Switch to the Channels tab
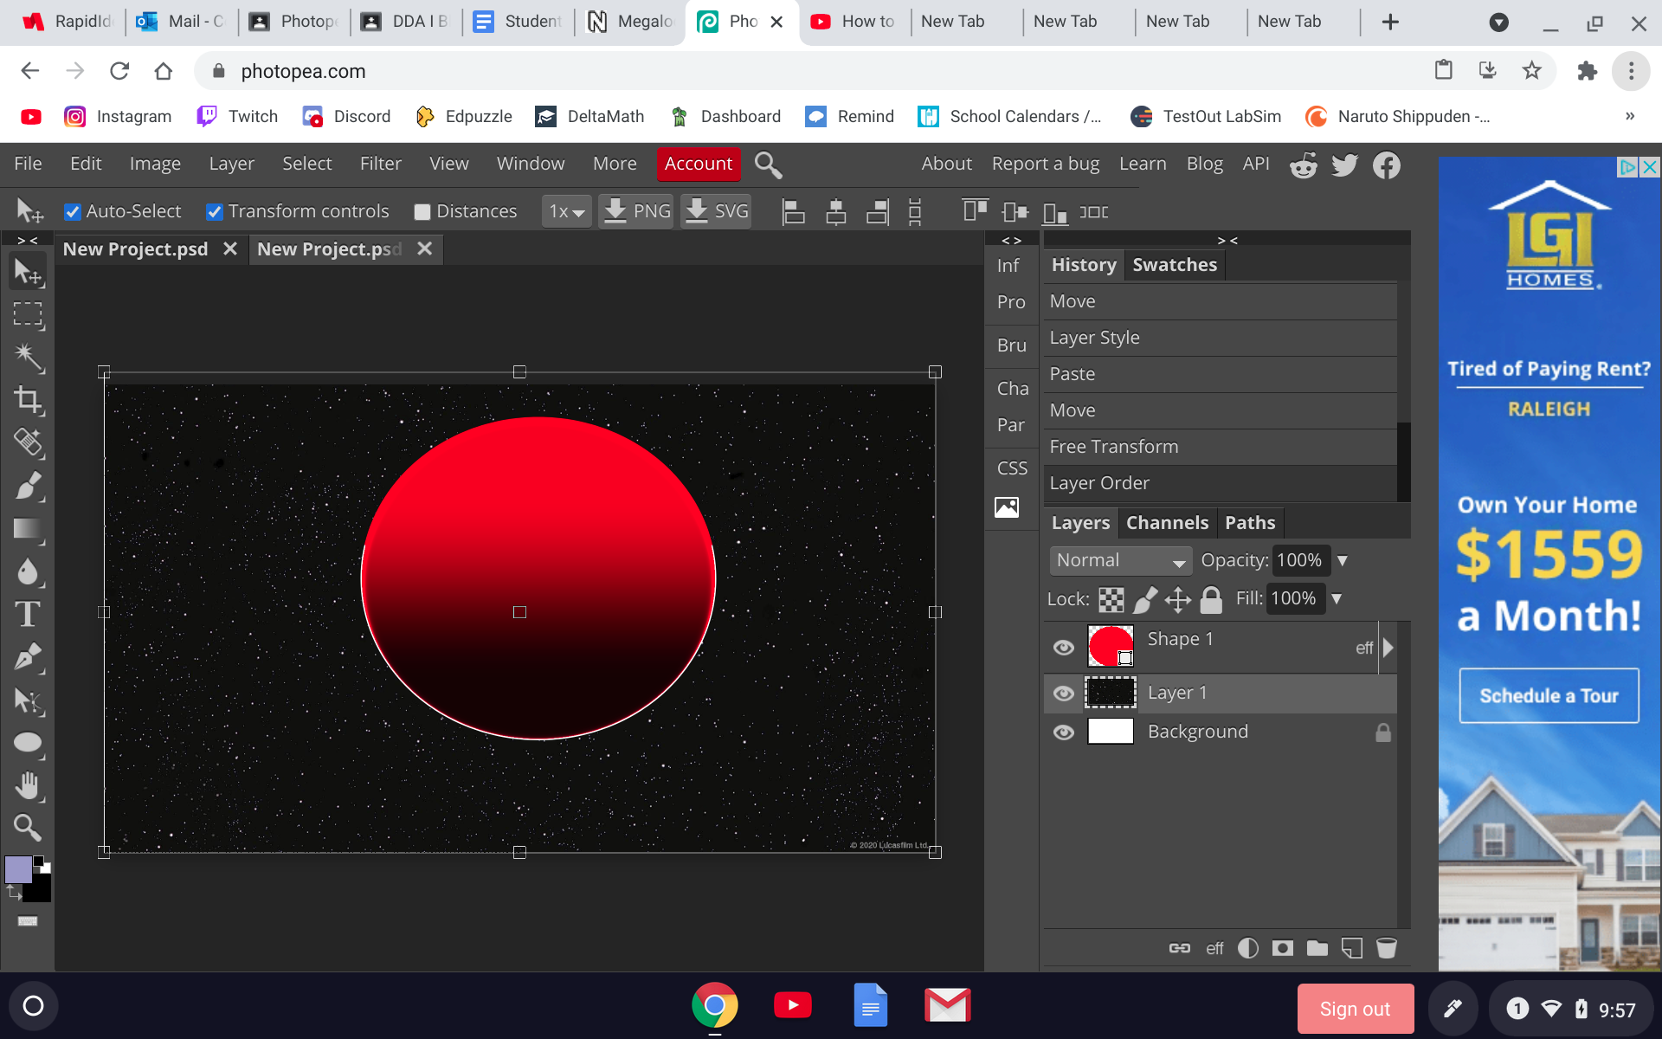1662x1039 pixels. click(1167, 522)
